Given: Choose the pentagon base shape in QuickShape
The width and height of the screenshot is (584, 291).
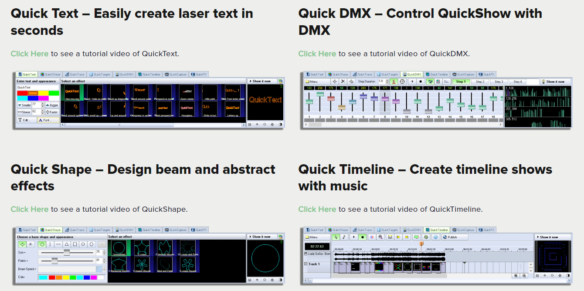Looking at the screenshot, I should pyautogui.click(x=83, y=244).
